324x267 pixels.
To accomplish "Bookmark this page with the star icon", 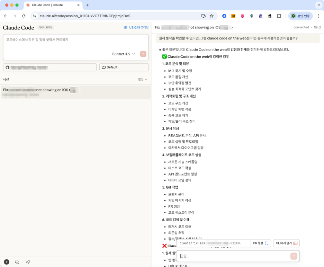I will [211, 16].
